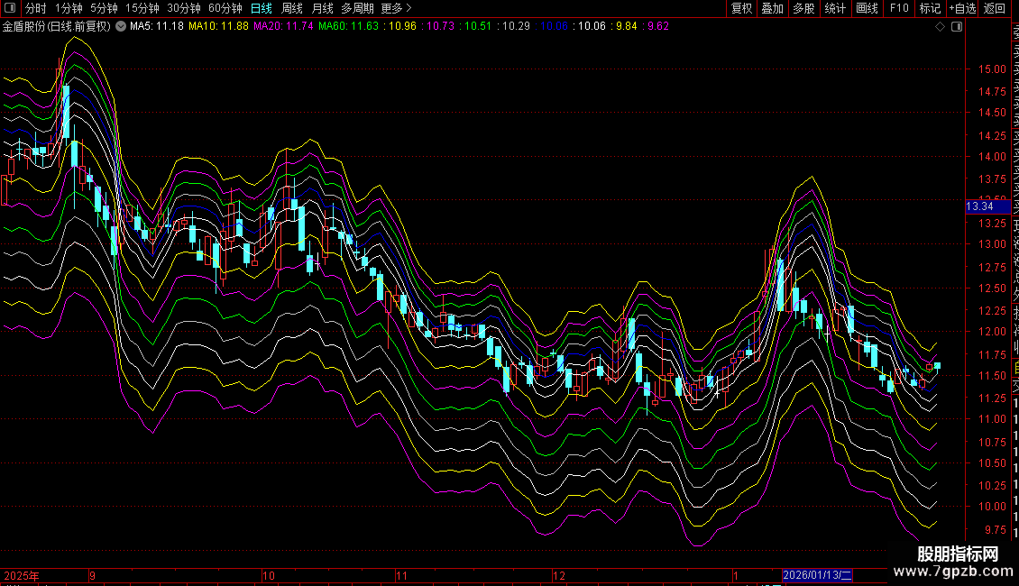
Task: Expand the 更多 periods menu
Action: 395,8
